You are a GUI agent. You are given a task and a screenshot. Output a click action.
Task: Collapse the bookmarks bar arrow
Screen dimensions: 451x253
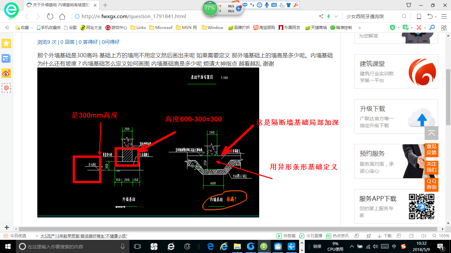7,28
